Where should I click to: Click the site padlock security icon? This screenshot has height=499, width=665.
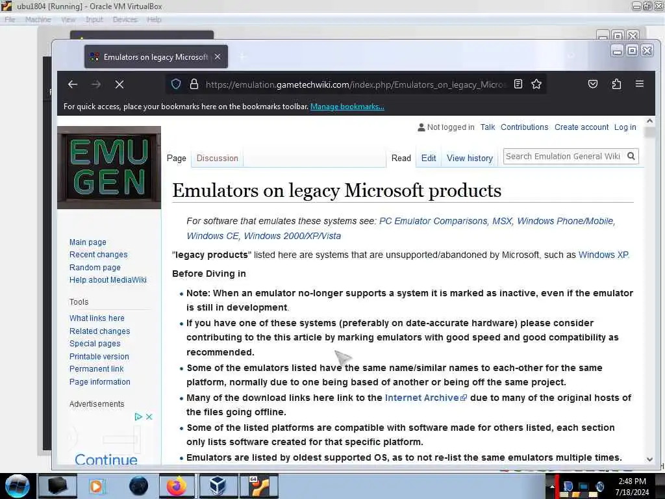[194, 84]
